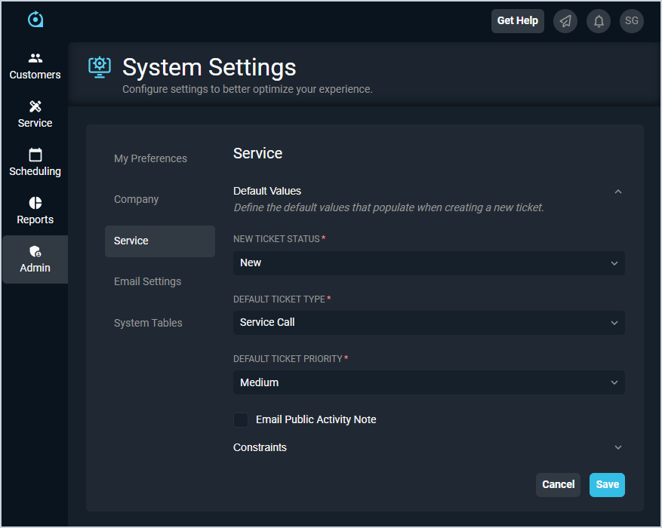Go to the System Tables tab
Image resolution: width=662 pixels, height=528 pixels.
tap(148, 323)
